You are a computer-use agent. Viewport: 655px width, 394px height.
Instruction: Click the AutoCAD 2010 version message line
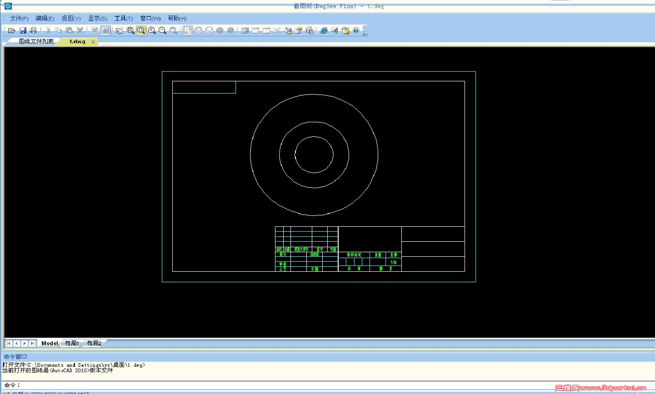[x=58, y=370]
